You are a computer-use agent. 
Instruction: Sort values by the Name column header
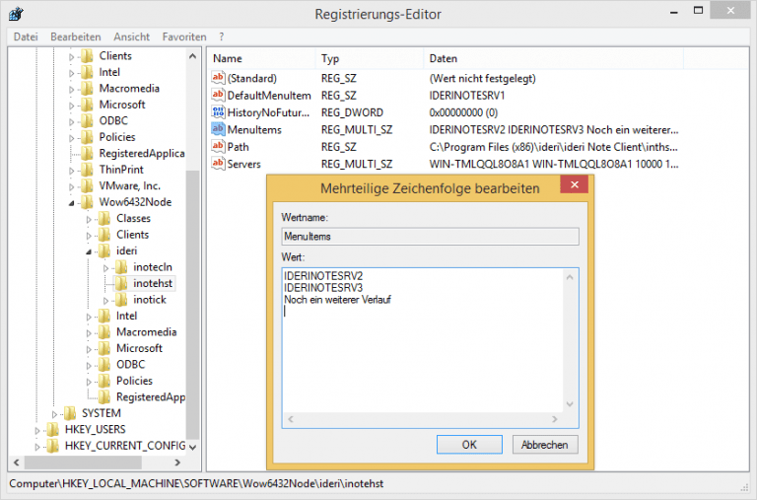[x=261, y=58]
